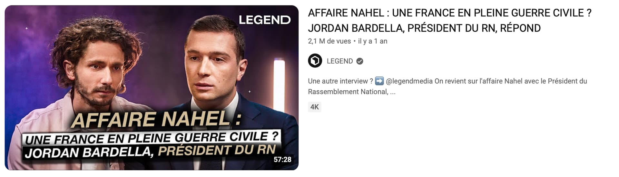Image resolution: width=619 pixels, height=177 pixels.
Task: Click the 57:28 duration badge on thumbnail
Action: [282, 160]
